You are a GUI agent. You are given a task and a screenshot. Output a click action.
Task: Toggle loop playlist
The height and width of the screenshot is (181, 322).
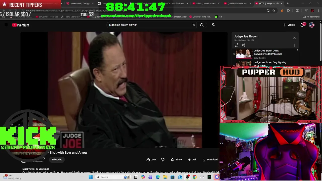pos(236,45)
